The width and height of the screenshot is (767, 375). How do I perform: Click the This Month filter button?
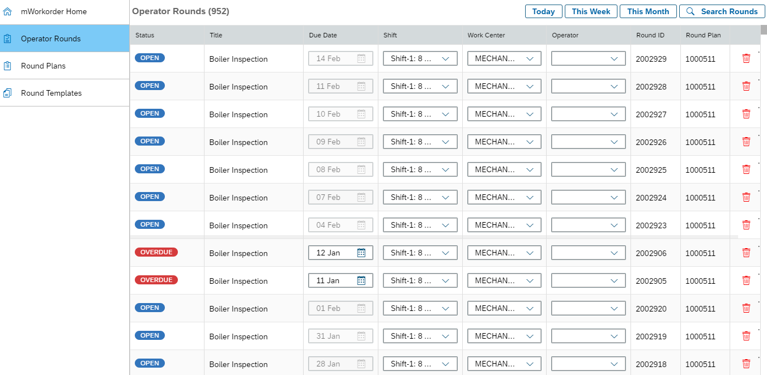(648, 11)
